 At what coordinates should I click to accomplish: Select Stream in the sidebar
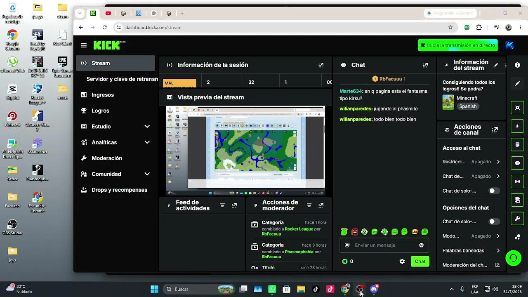pos(115,63)
